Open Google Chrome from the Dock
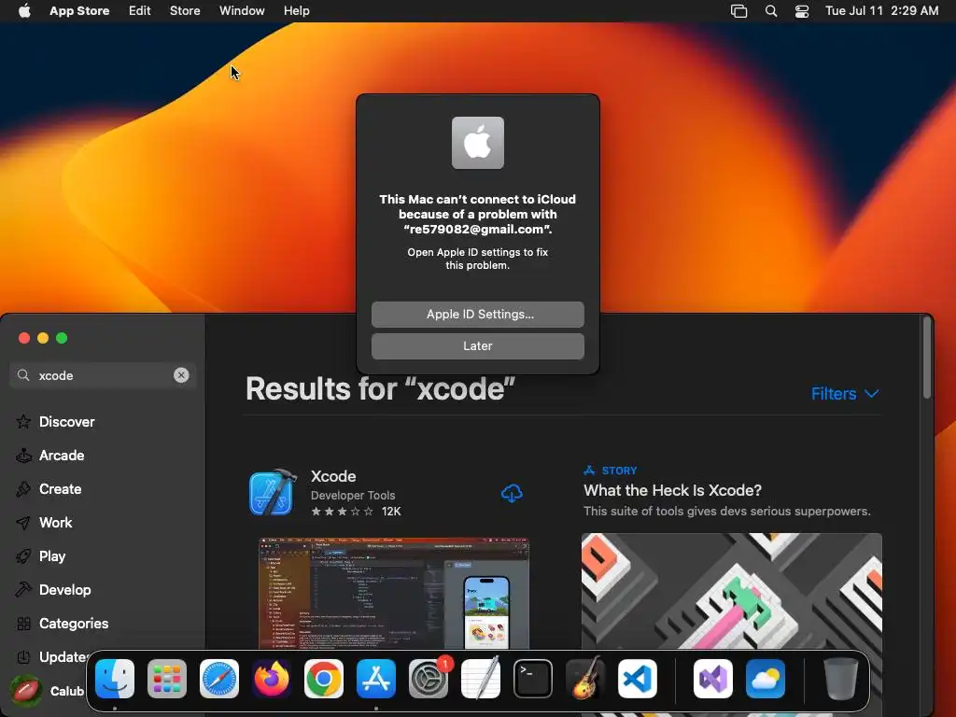The image size is (956, 717). 324,679
